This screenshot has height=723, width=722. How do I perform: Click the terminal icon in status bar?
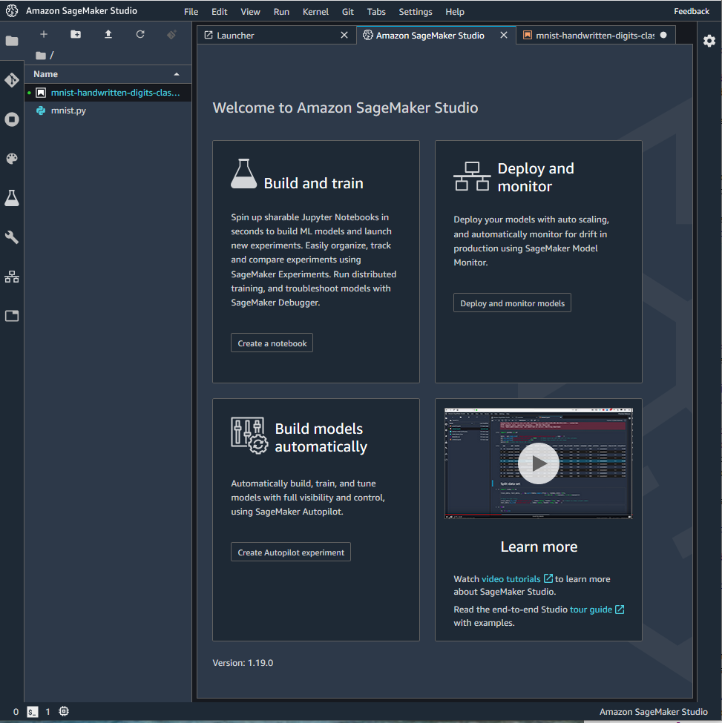pos(33,711)
